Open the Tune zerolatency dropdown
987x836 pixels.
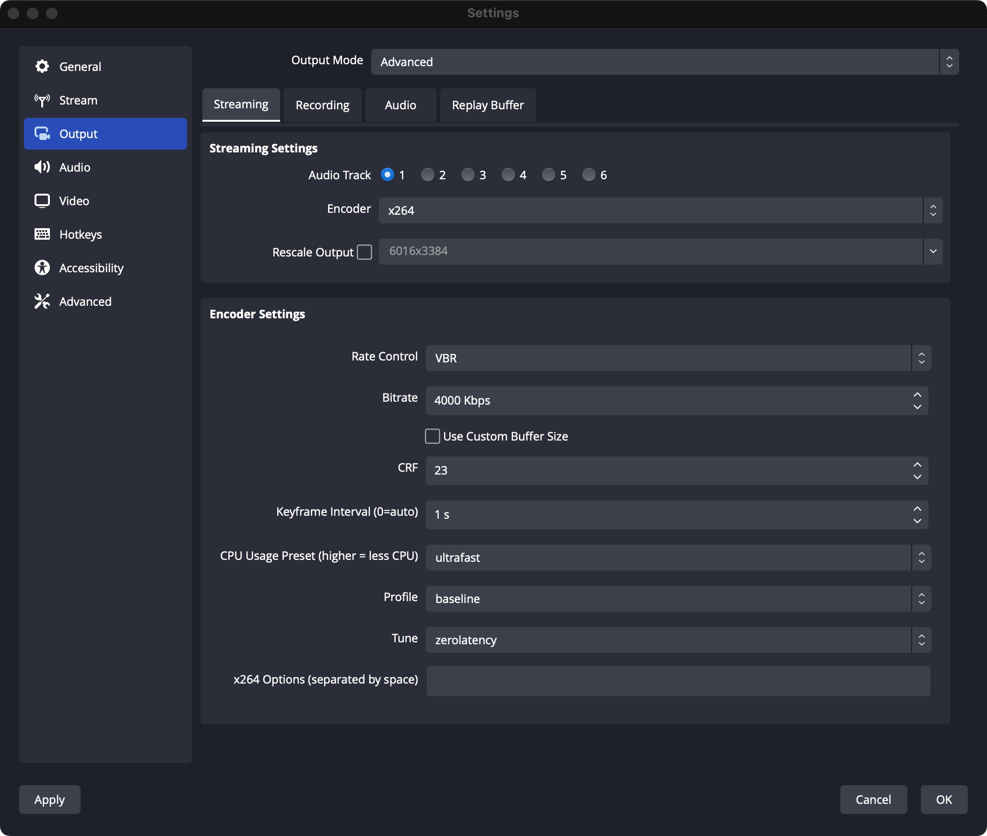[x=678, y=640]
